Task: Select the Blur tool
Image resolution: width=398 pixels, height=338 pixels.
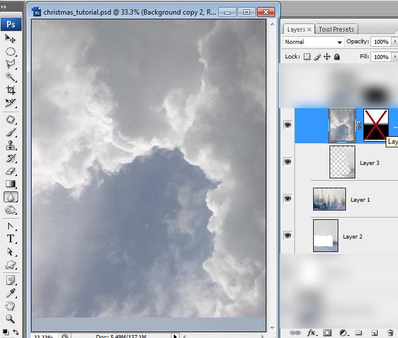Action: pyautogui.click(x=11, y=196)
